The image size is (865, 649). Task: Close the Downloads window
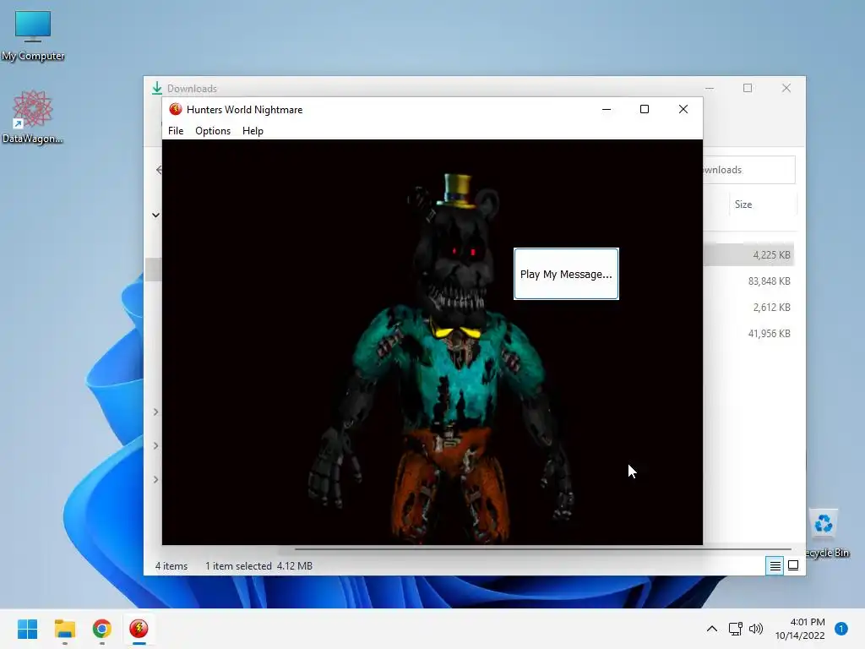(786, 88)
